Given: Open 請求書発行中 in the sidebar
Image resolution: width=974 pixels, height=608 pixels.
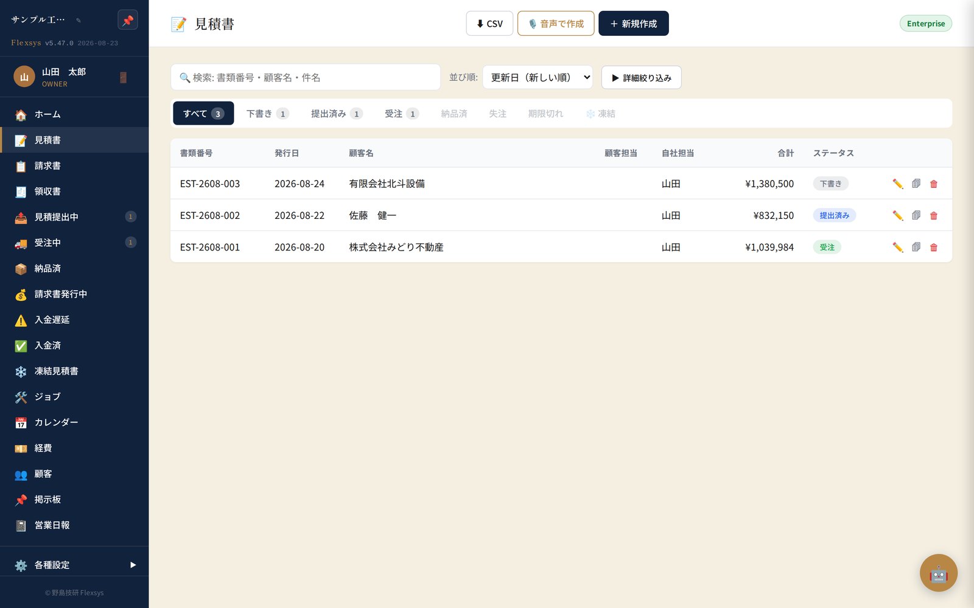Looking at the screenshot, I should [74, 294].
